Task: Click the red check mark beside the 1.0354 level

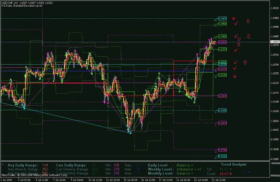Action: click(x=236, y=50)
